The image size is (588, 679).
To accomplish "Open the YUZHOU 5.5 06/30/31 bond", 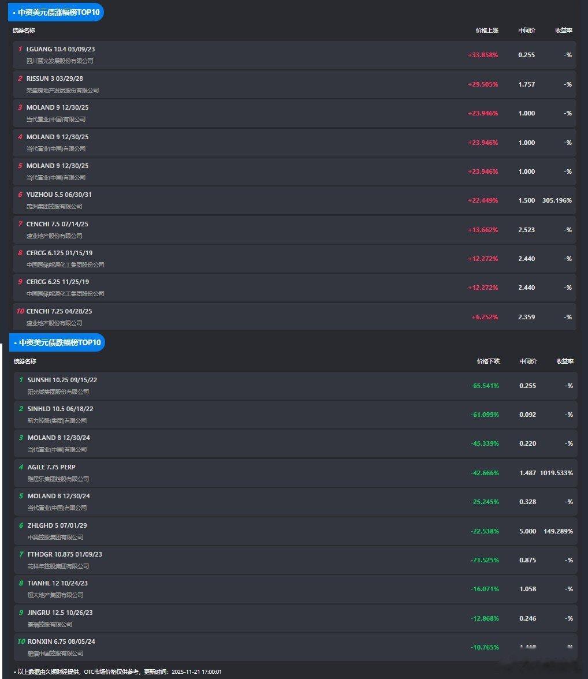I will [x=59, y=195].
